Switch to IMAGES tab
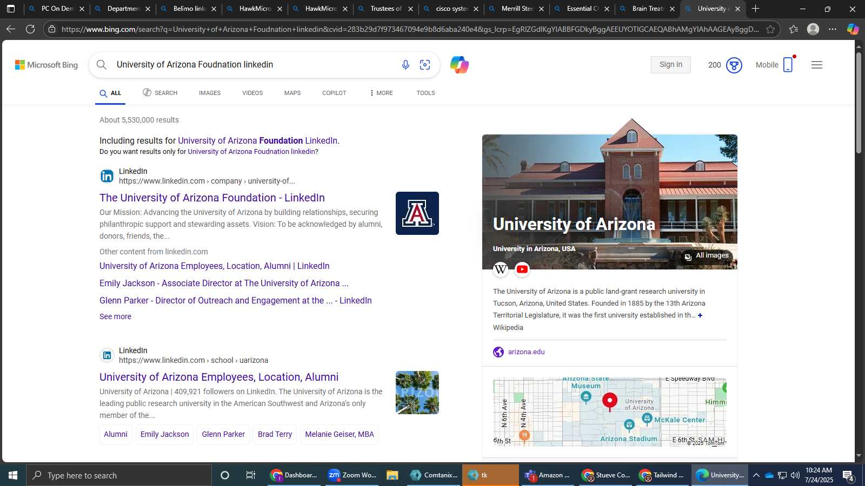The height and width of the screenshot is (486, 865). tap(210, 93)
